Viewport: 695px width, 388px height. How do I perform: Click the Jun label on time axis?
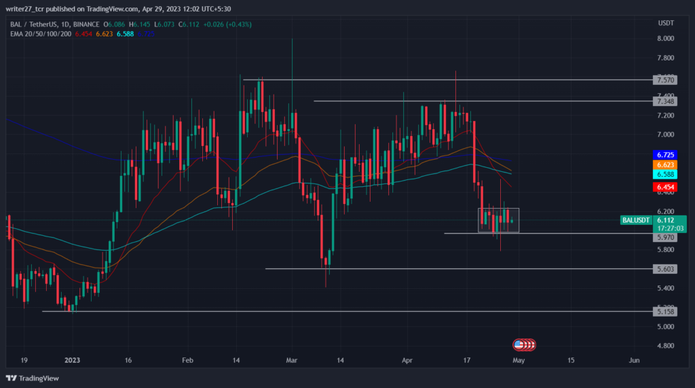[x=635, y=360]
